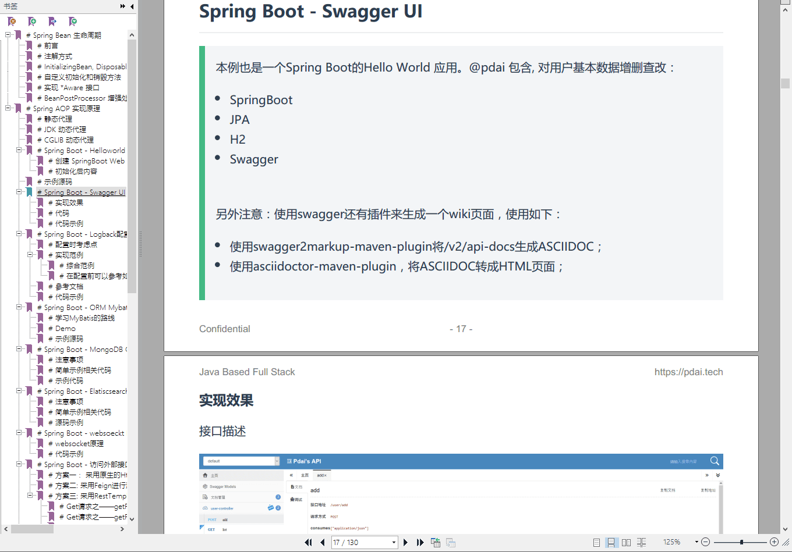792x552 pixels.
Task: Click the zoom in plus button
Action: click(774, 542)
